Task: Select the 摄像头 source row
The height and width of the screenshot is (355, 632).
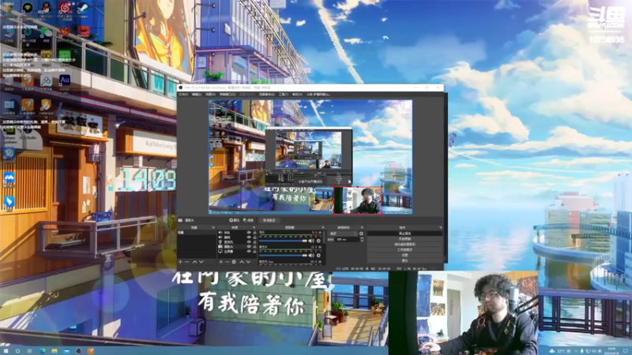Action: click(x=237, y=246)
